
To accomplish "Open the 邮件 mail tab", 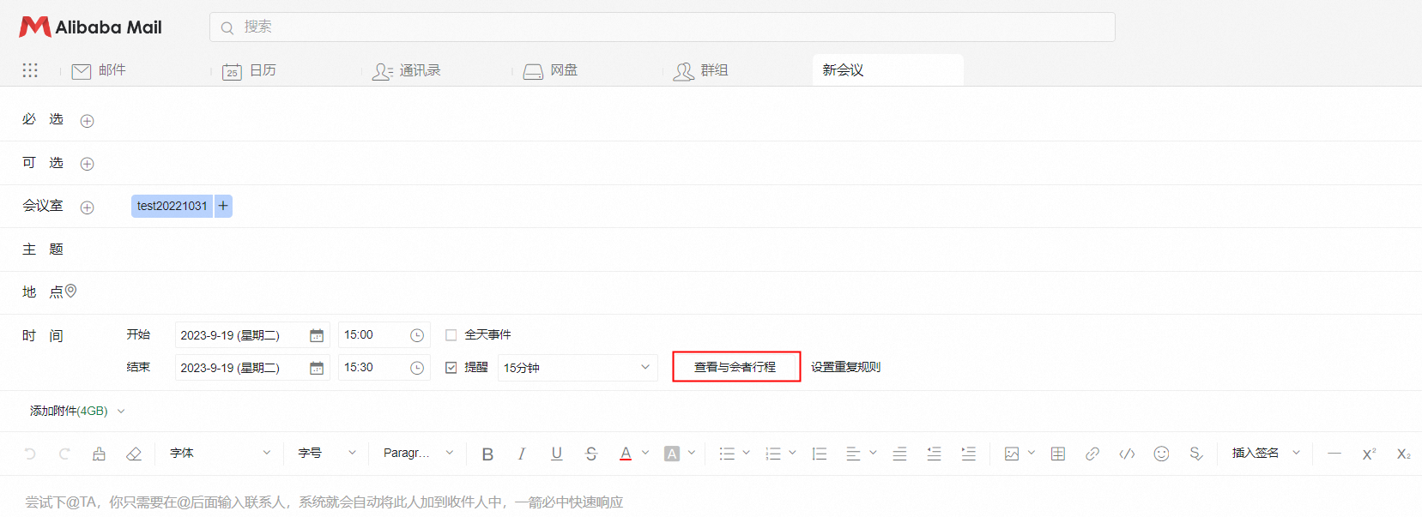I will coord(99,70).
